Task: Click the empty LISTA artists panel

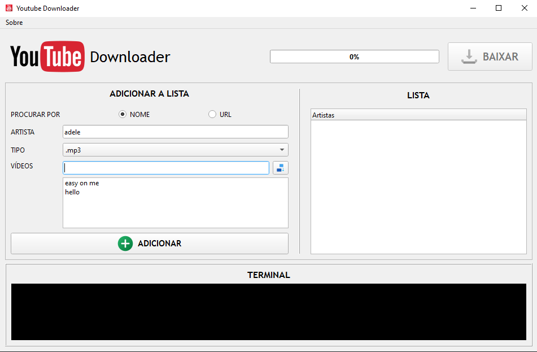Action: coord(418,187)
